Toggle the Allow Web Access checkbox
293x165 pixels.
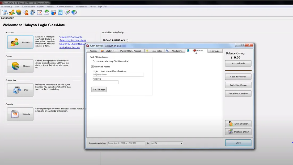(x=92, y=66)
